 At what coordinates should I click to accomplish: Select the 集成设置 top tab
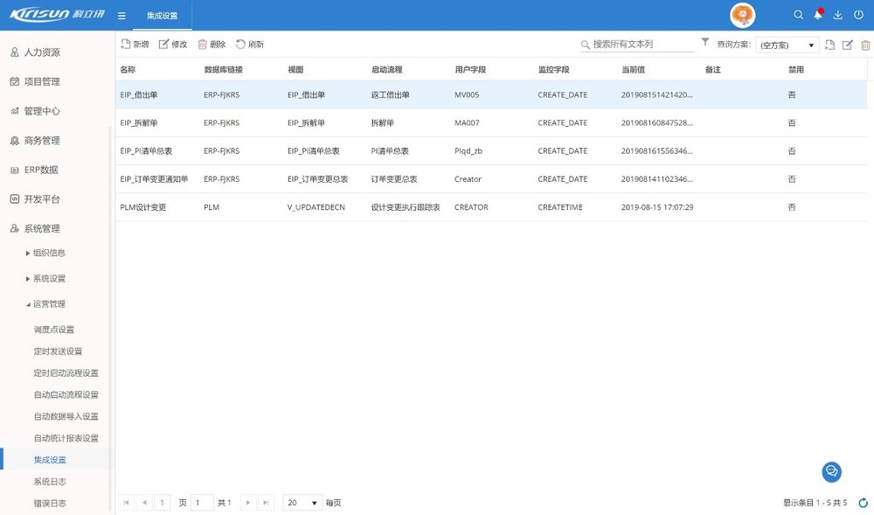coord(163,16)
